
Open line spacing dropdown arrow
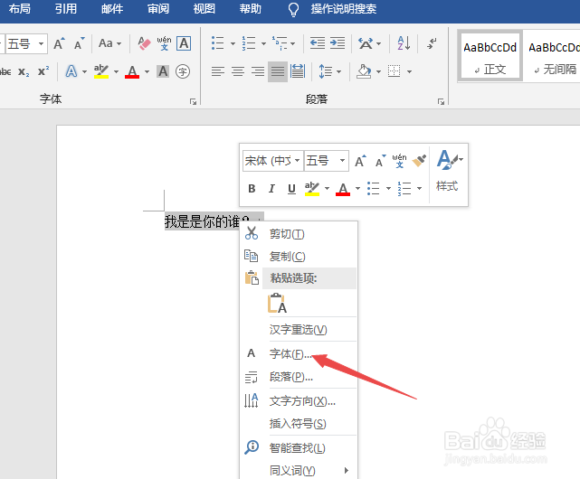338,71
